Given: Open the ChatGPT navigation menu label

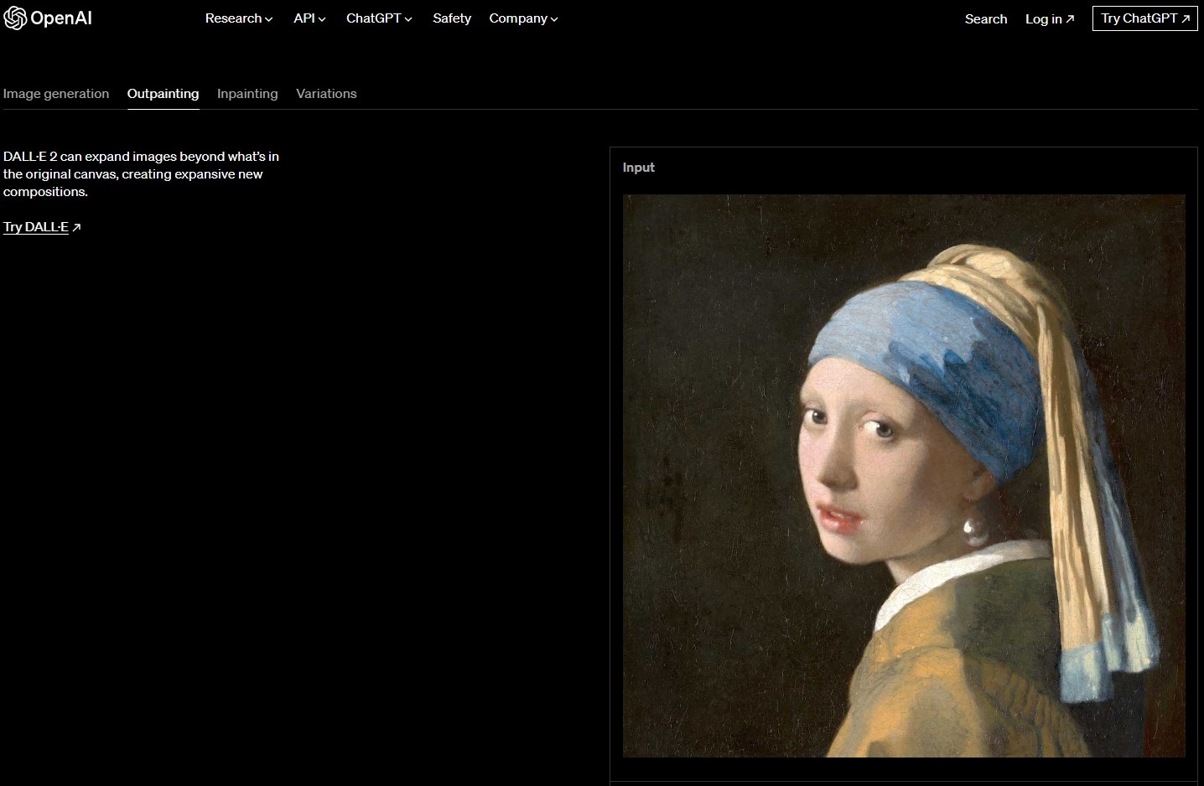Looking at the screenshot, I should pyautogui.click(x=373, y=18).
